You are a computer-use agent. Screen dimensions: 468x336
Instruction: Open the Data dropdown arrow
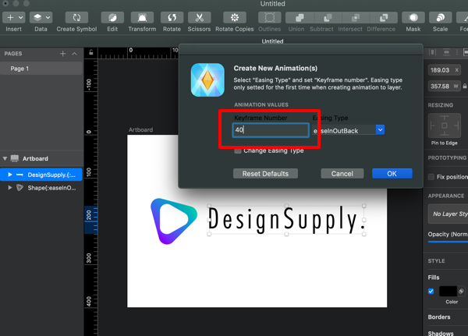coord(48,18)
